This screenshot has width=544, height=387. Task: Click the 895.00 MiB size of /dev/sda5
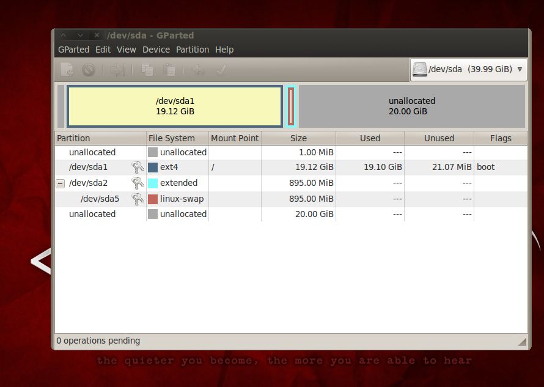pos(311,199)
